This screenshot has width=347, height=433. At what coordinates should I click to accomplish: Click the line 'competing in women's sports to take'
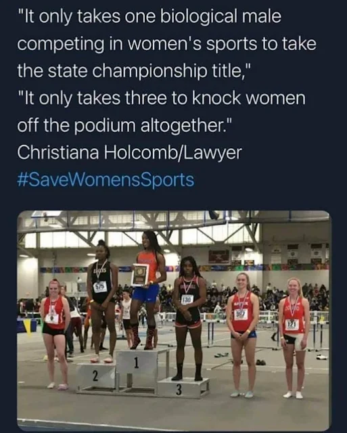(167, 45)
